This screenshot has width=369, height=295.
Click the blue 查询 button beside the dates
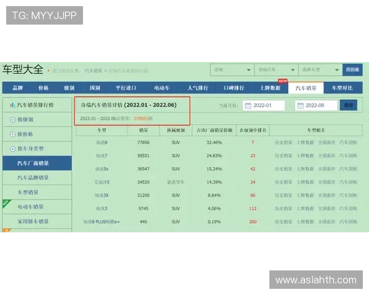(x=348, y=105)
